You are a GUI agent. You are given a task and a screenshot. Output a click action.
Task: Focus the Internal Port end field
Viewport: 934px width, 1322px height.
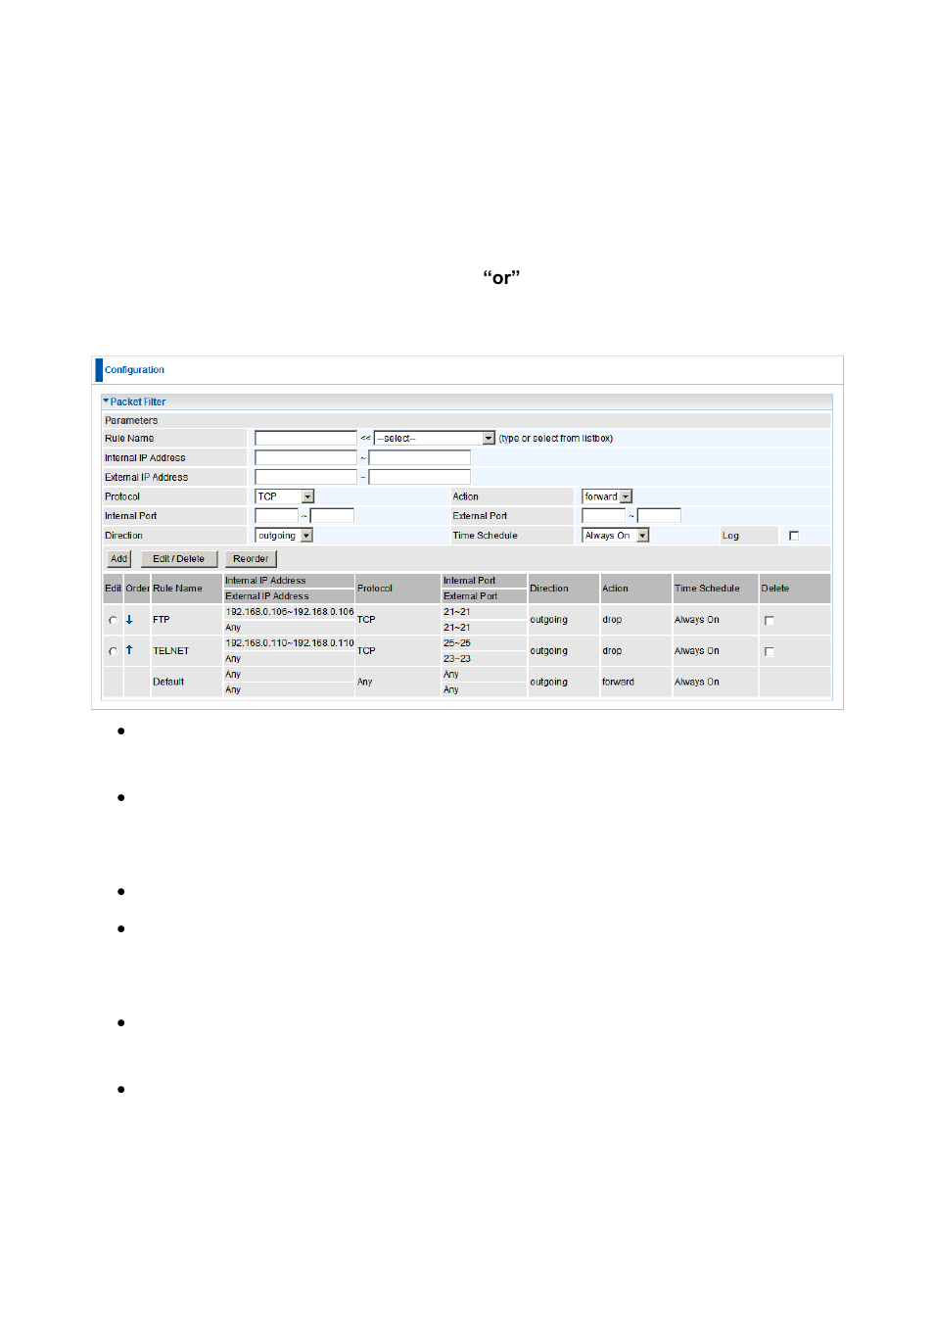tap(332, 516)
